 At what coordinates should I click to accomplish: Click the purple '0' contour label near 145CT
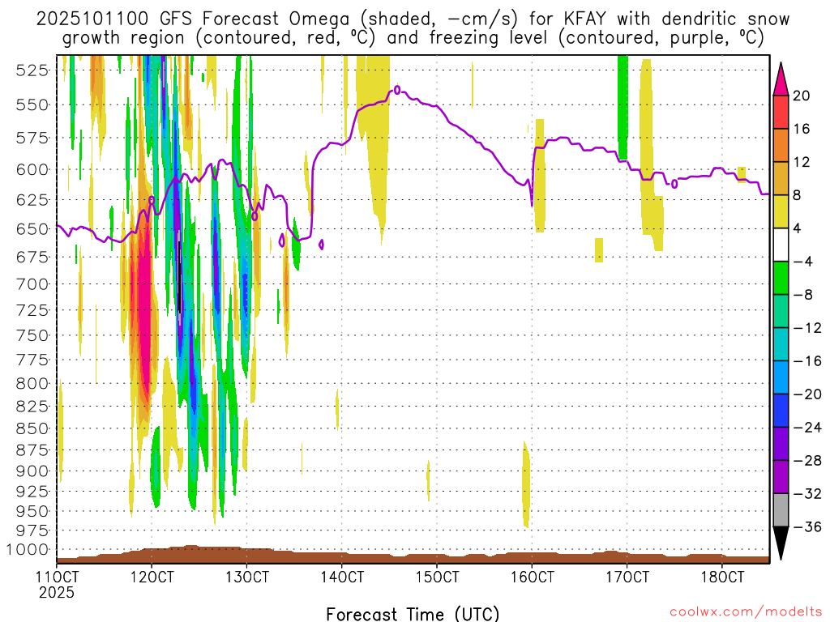pyautogui.click(x=397, y=91)
